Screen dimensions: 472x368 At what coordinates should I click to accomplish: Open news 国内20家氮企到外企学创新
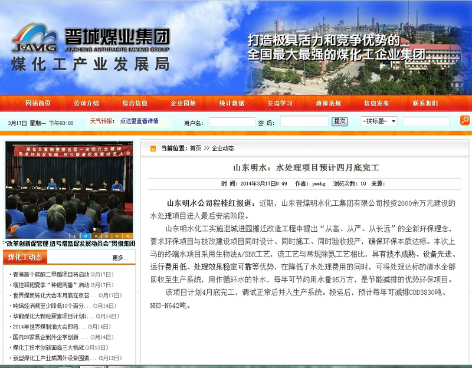(51, 337)
